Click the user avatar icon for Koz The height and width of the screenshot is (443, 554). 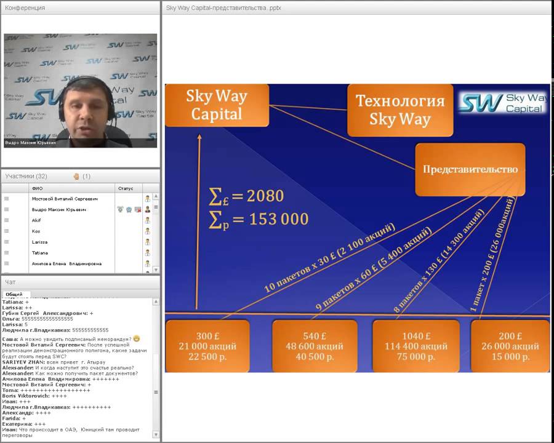click(x=147, y=231)
